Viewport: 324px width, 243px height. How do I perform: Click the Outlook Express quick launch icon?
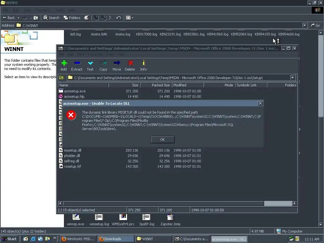[x=40, y=239]
